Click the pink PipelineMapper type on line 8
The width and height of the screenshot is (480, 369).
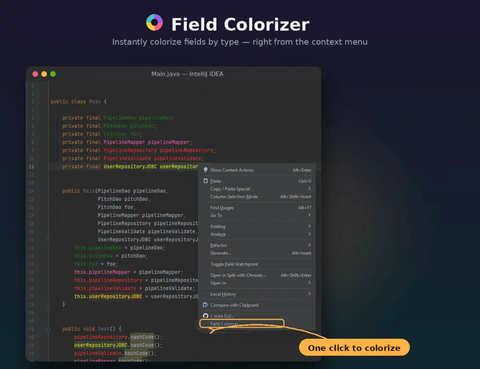[124, 142]
